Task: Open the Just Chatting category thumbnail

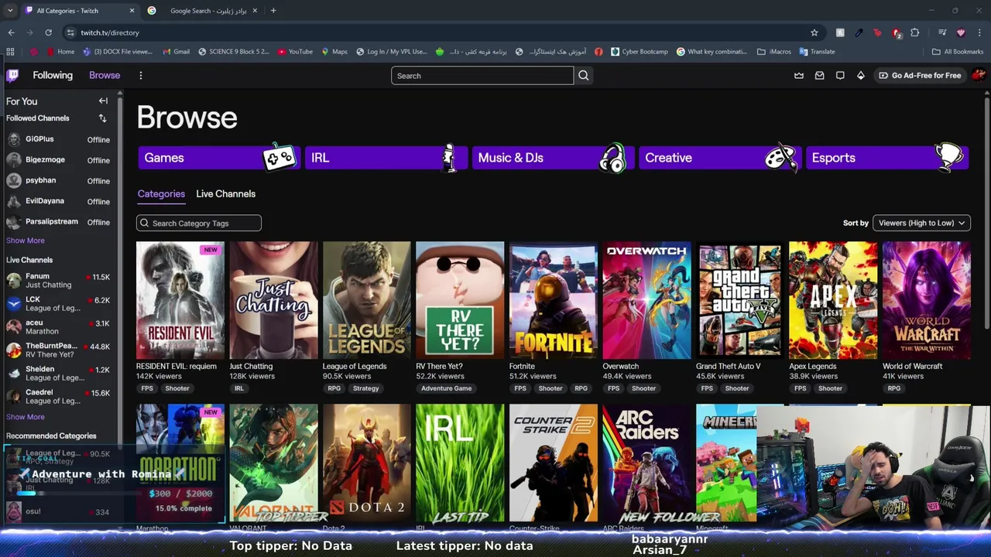Action: (x=273, y=300)
